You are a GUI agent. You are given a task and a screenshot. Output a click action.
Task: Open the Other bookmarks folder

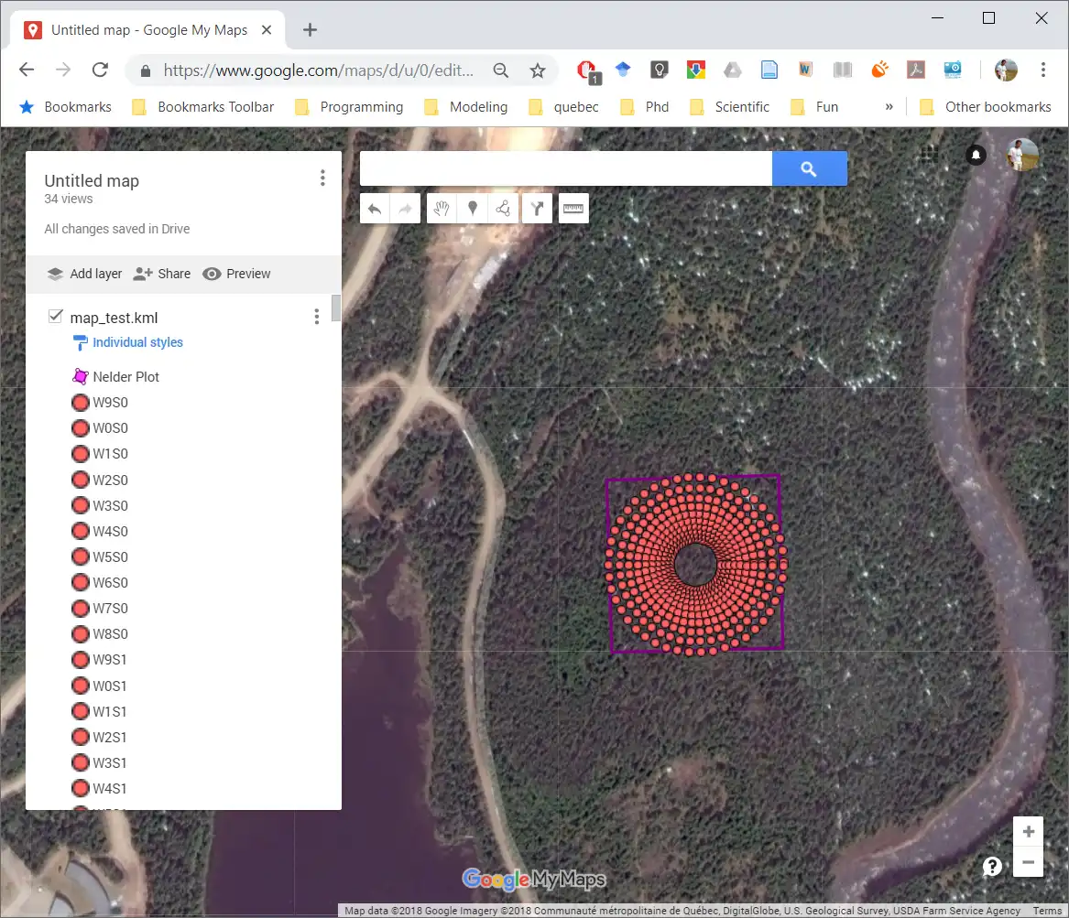coord(986,107)
